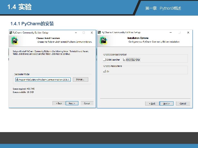Click the 'Installation Options' heading
Viewport: 198px width, 148px height.
pyautogui.click(x=138, y=38)
